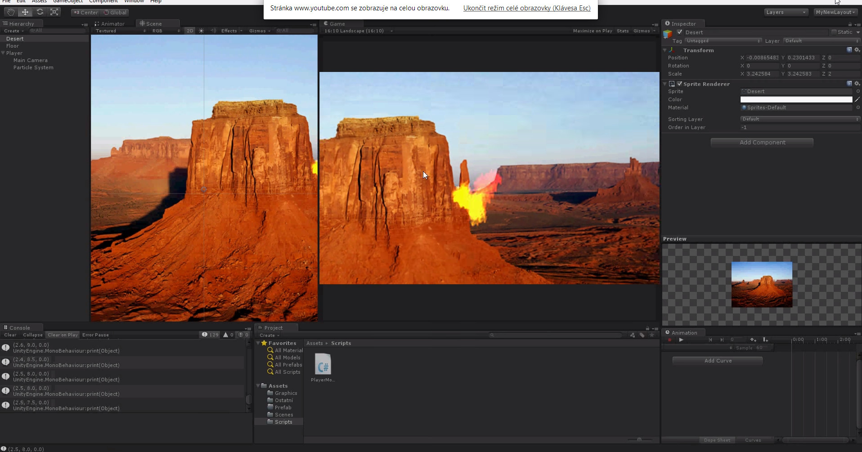Image resolution: width=862 pixels, height=452 pixels.
Task: Toggle the Static checkbox
Action: 834,32
